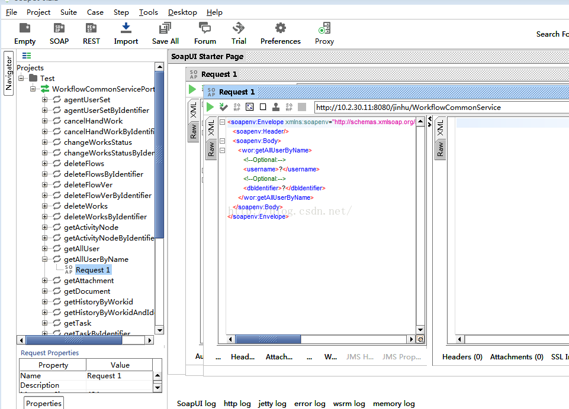Image resolution: width=569 pixels, height=409 pixels.
Task: Open the wsrm log
Action: click(349, 404)
